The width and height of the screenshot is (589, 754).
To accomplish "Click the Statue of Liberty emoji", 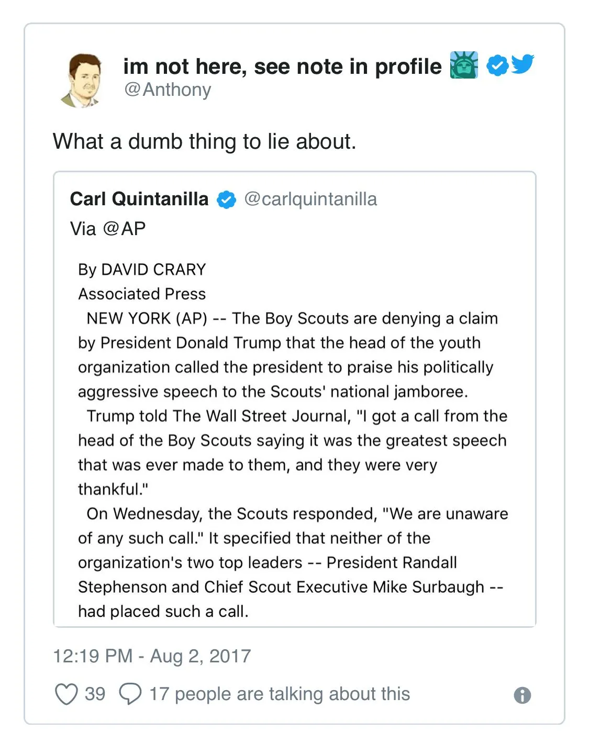I will 464,65.
